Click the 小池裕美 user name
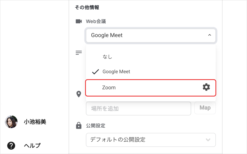Screen dimensions: 247x154 tap(35, 122)
